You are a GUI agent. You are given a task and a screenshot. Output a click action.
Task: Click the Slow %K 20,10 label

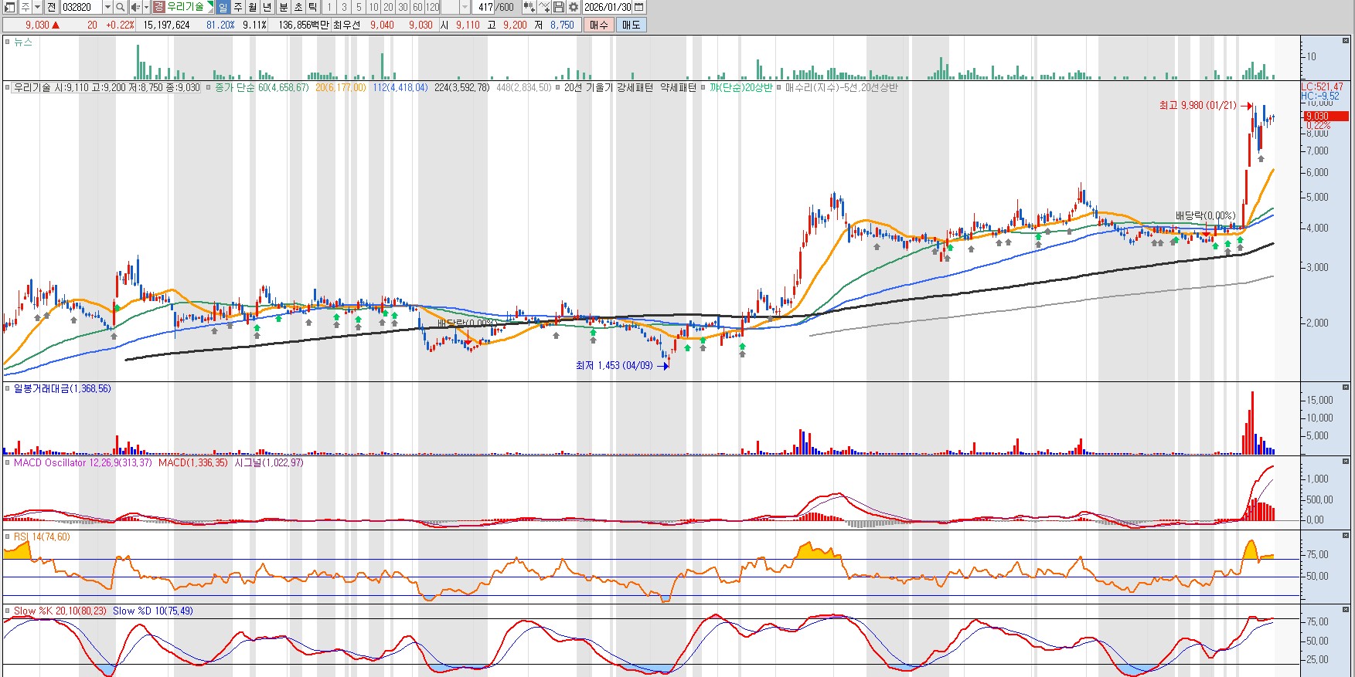tap(60, 611)
